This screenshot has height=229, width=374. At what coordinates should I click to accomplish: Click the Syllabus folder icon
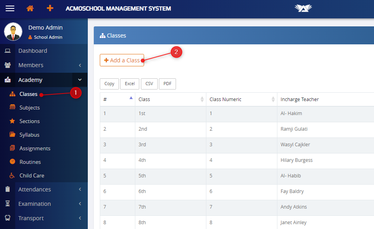(x=12, y=135)
